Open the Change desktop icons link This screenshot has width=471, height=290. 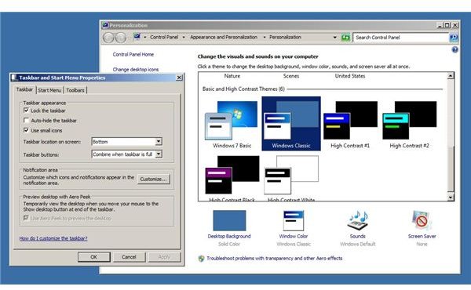pyautogui.click(x=136, y=69)
